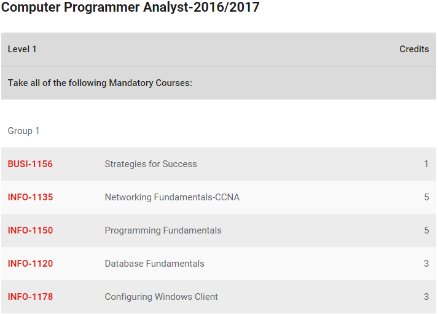Click the credit value for Networking Fundamentals-CCNA
The height and width of the screenshot is (314, 438).
coord(426,197)
